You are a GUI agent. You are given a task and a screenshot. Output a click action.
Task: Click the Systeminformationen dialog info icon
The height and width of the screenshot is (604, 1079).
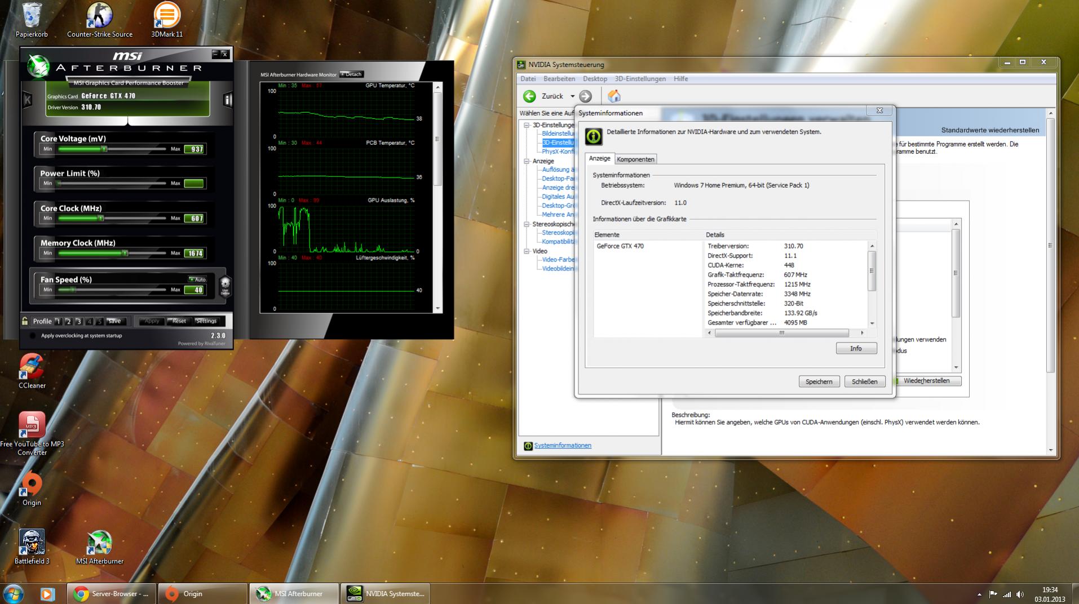click(593, 136)
